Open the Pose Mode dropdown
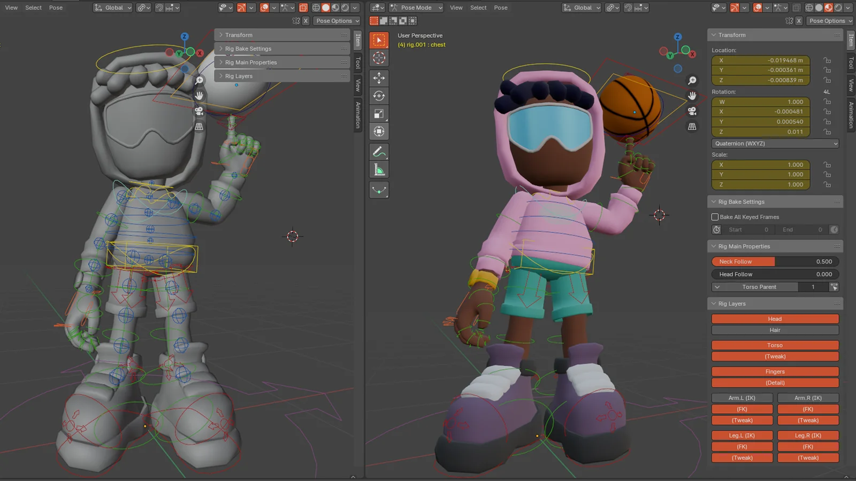The width and height of the screenshot is (856, 481). point(416,7)
